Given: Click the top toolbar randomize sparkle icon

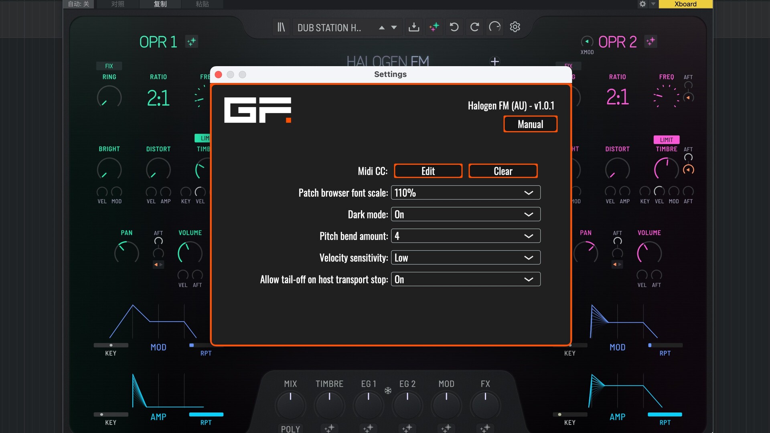Looking at the screenshot, I should [434, 27].
